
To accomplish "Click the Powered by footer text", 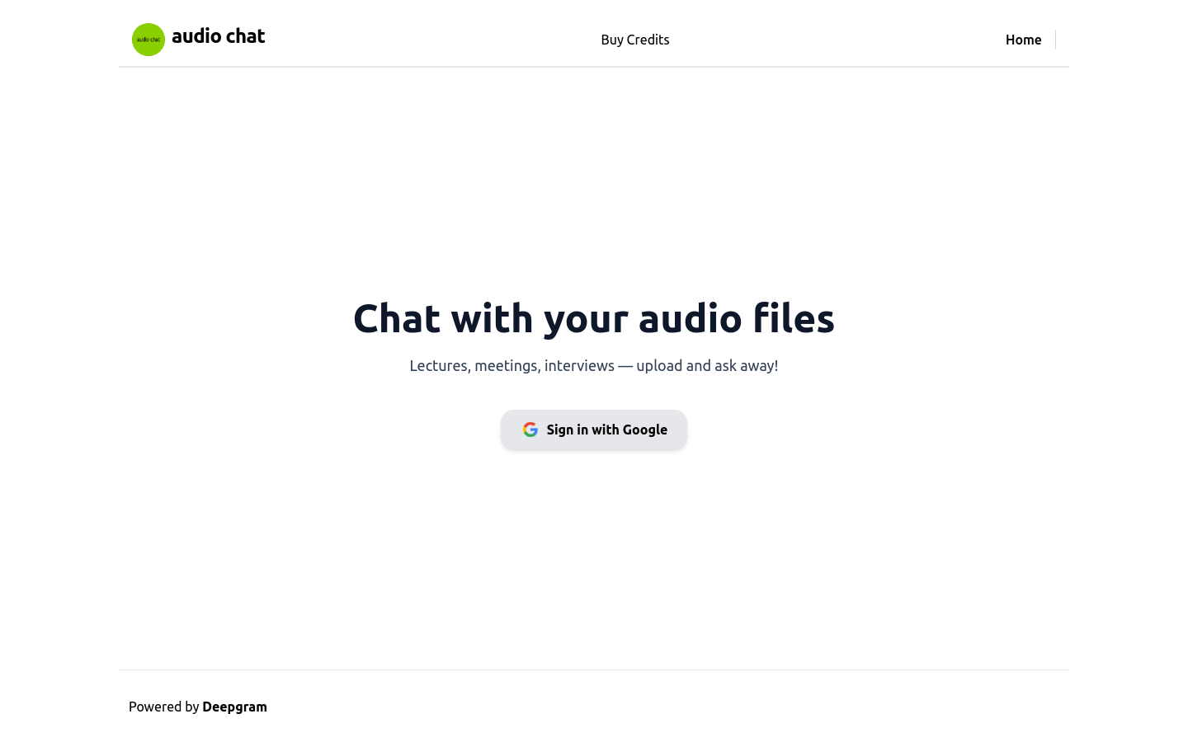I will (163, 707).
